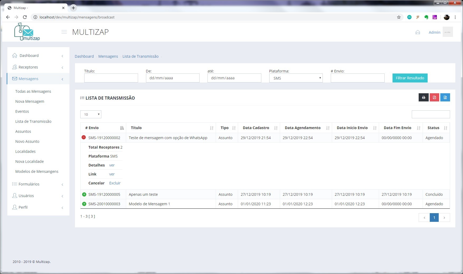Reload the page in browser

click(x=25, y=17)
